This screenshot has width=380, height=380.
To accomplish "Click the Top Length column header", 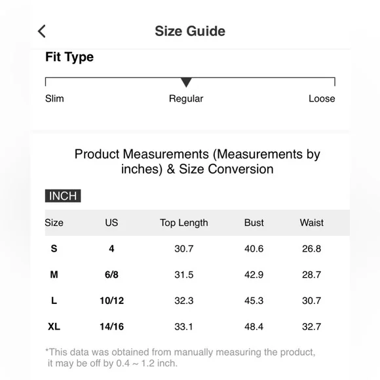I will pos(184,223).
